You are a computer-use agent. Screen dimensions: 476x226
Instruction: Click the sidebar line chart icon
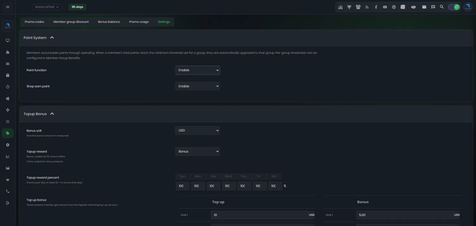coord(8,156)
